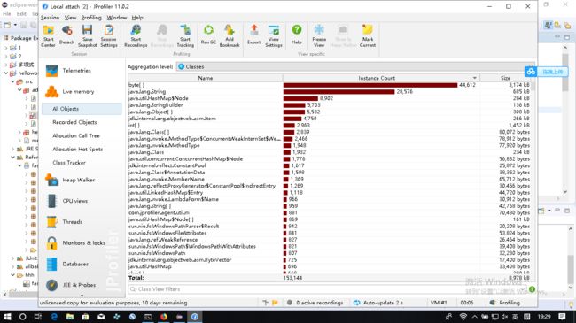Image resolution: width=576 pixels, height=323 pixels.
Task: Expand the JUnit library node in Eclipse
Action: (13, 258)
